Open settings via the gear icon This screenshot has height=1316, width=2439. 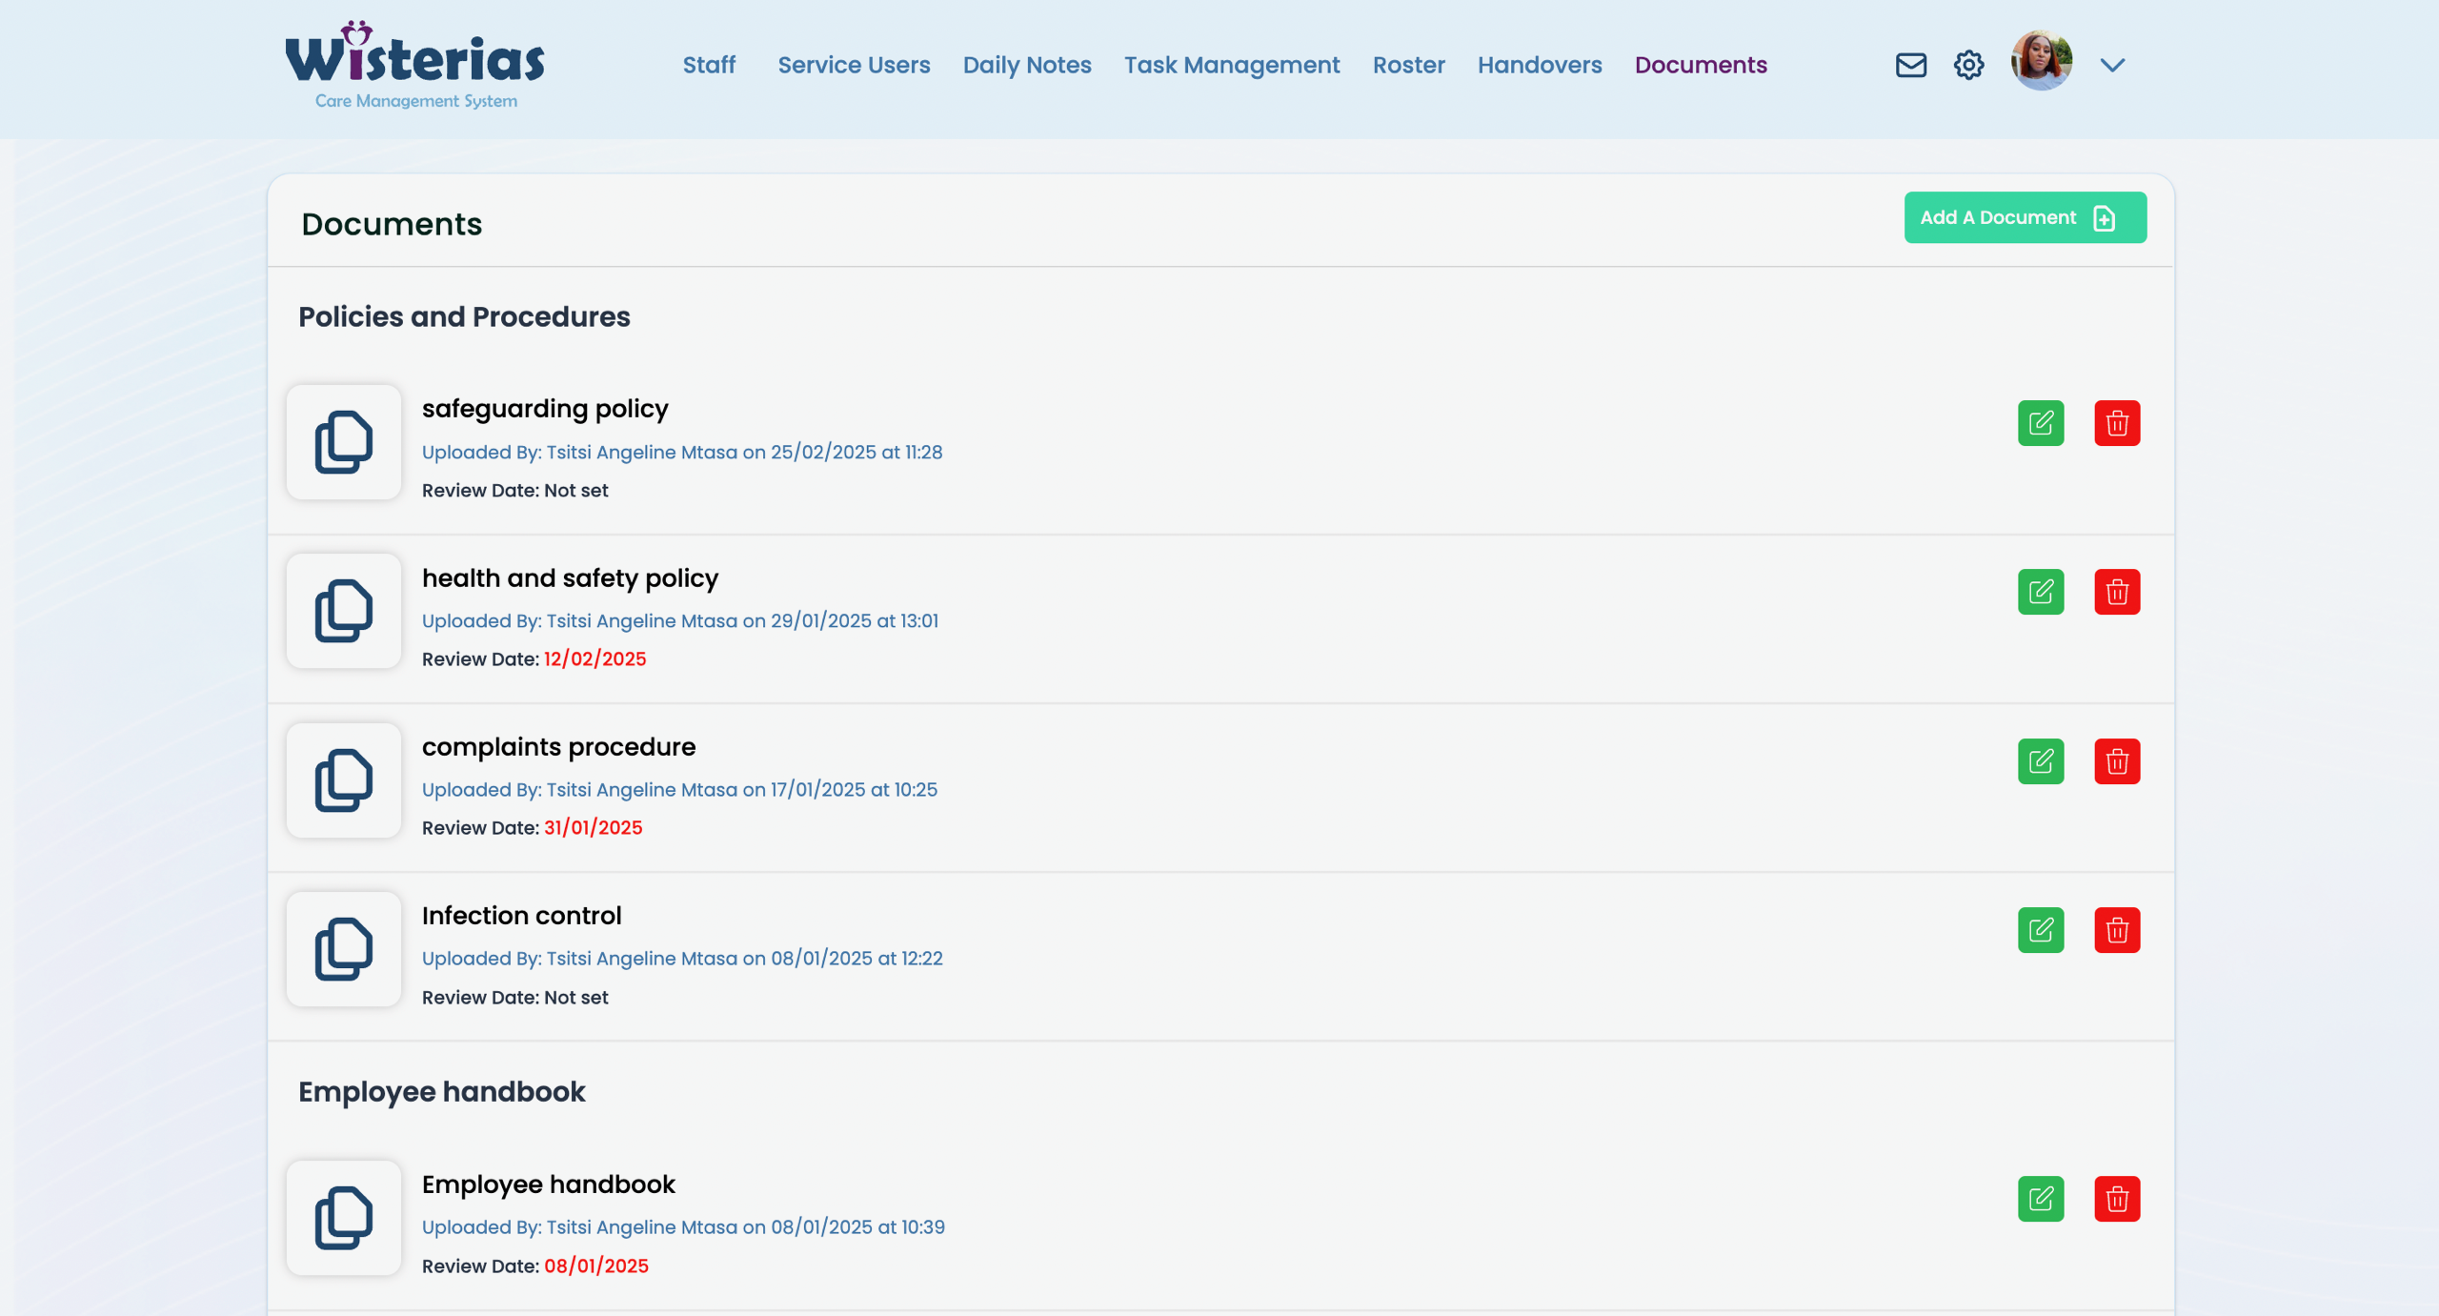1968,65
